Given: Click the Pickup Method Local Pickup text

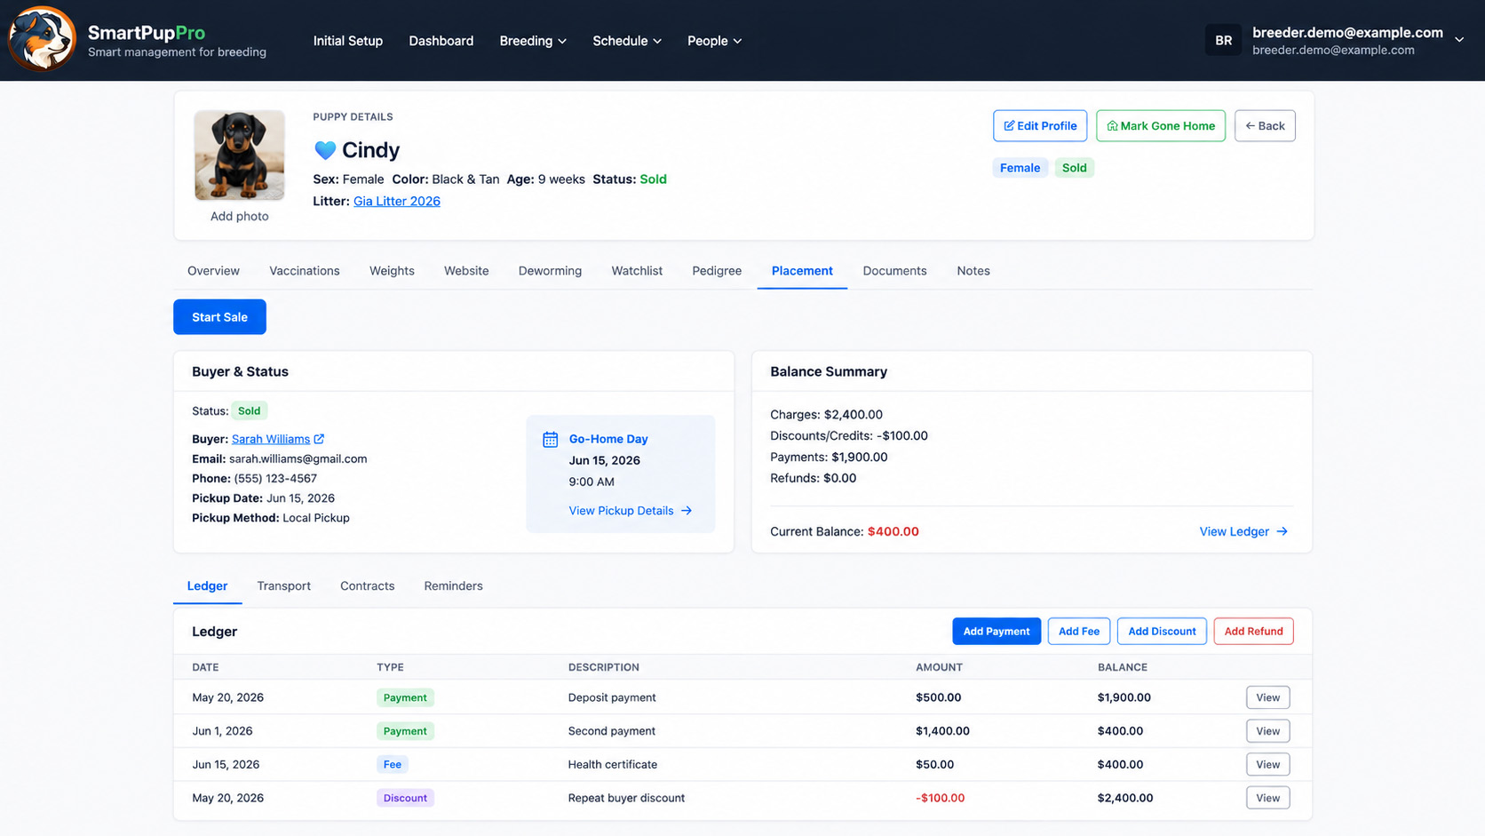Looking at the screenshot, I should click(270, 518).
